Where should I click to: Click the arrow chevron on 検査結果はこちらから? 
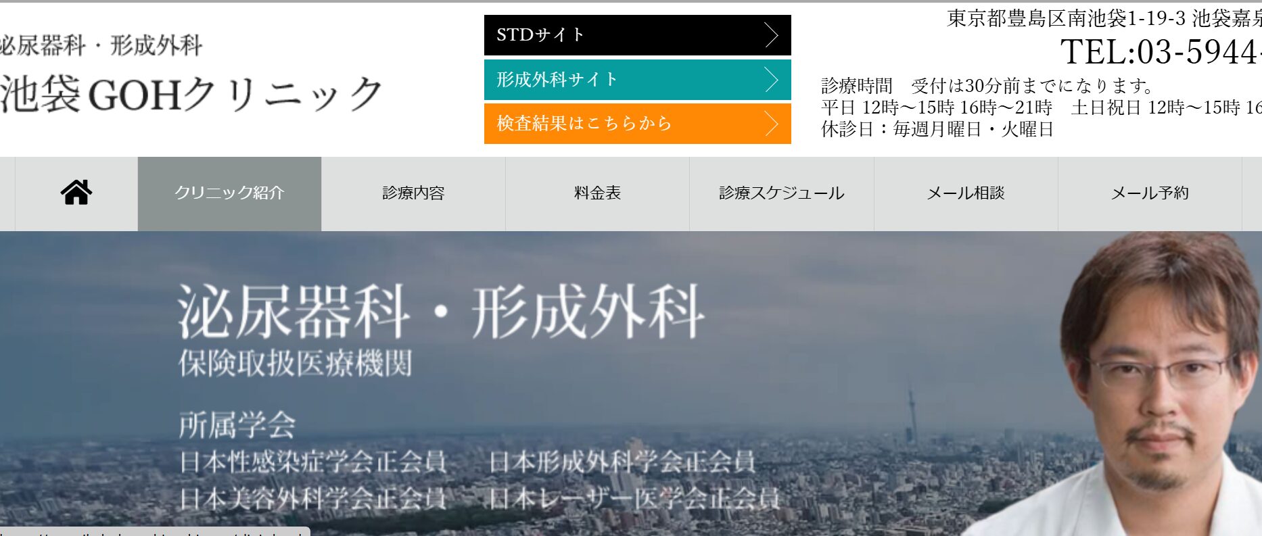[x=771, y=124]
